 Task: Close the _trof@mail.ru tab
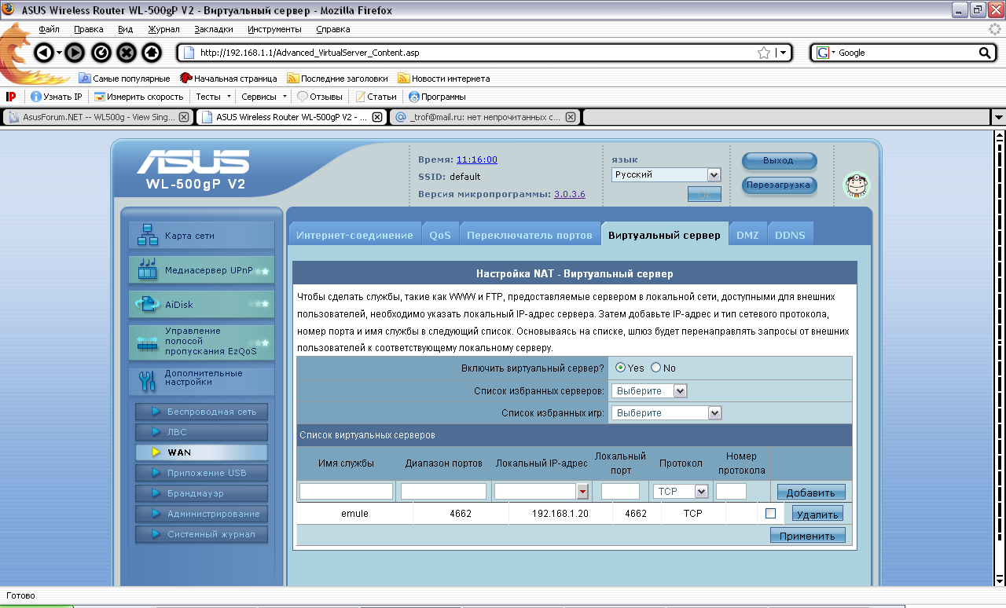[571, 117]
